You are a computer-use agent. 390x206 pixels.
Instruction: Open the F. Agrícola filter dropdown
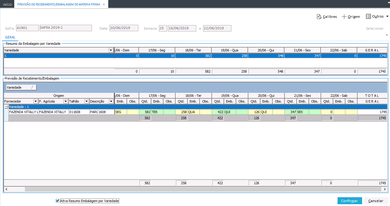pos(66,101)
